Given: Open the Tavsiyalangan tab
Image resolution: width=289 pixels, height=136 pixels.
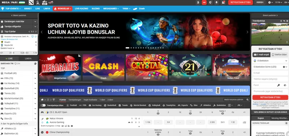Looking at the screenshot, I should tap(75, 100).
